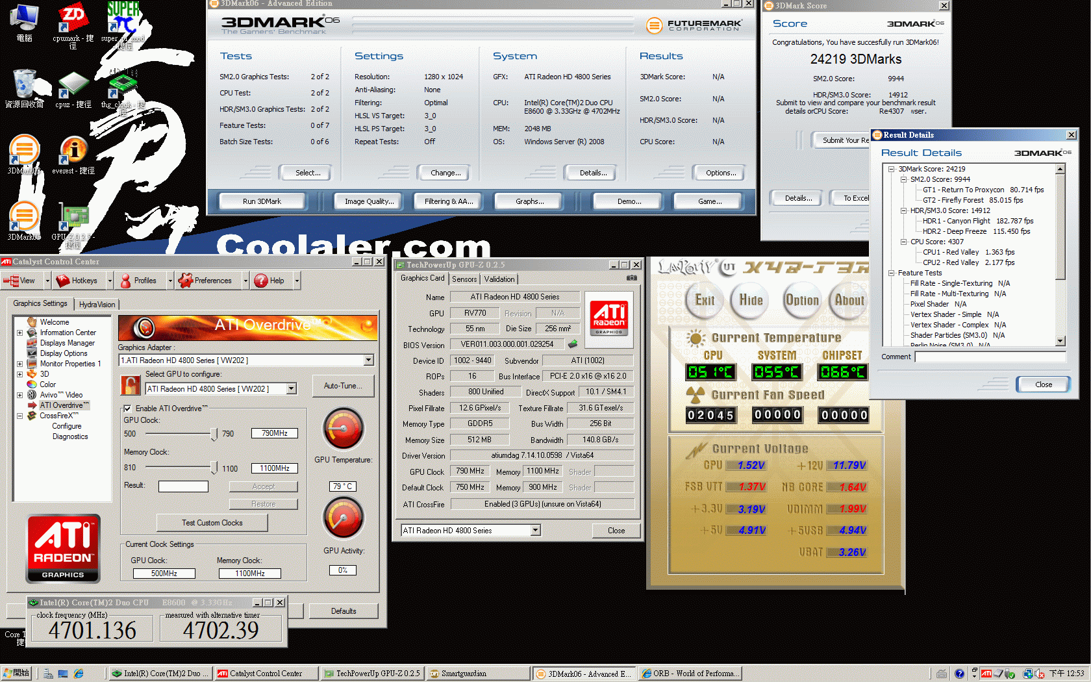Click the Auto-Tune button
The image size is (1091, 682).
(344, 386)
